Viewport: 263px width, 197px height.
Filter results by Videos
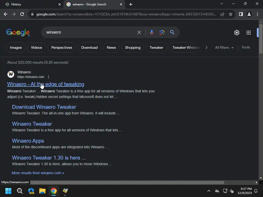click(36, 47)
